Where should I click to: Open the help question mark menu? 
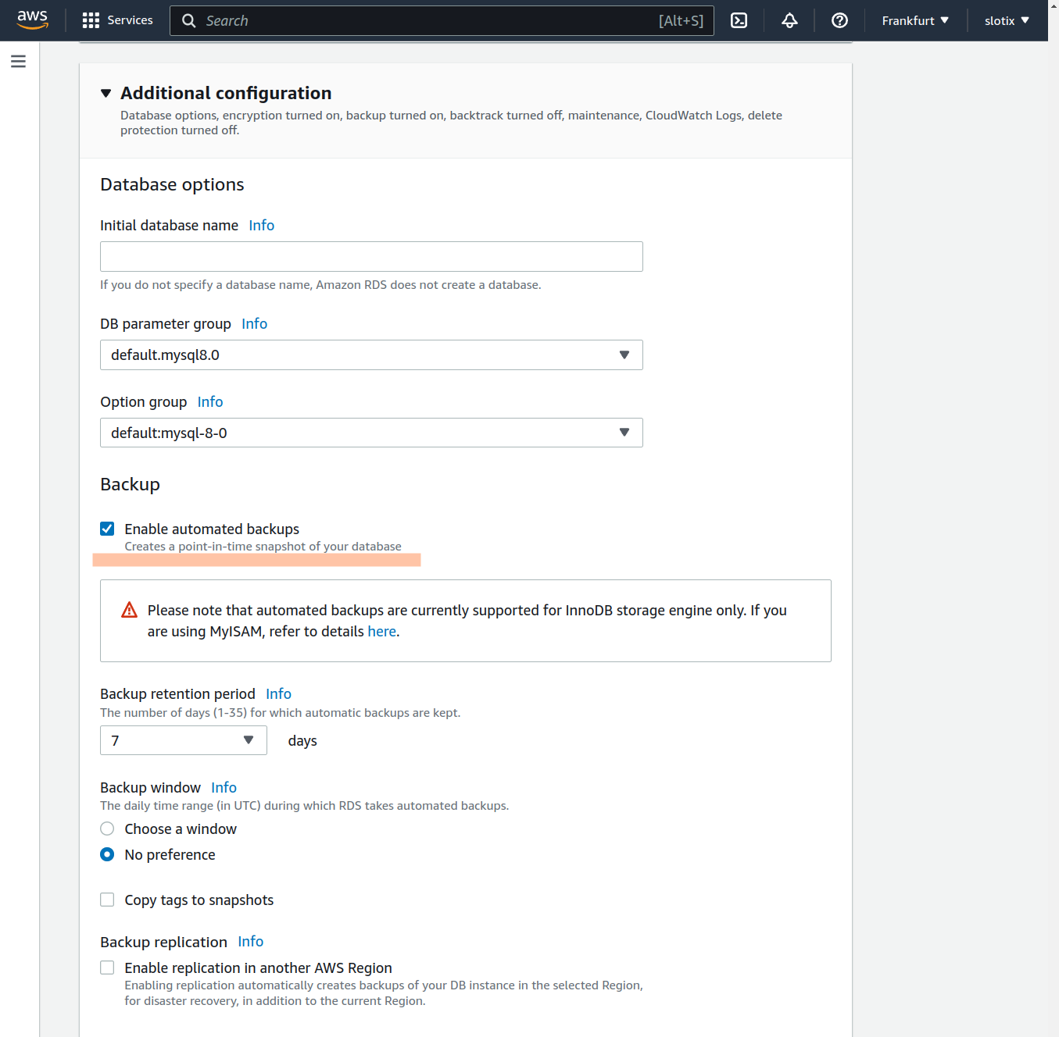pos(839,20)
